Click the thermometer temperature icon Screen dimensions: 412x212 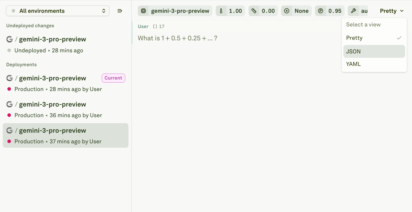coord(221,11)
